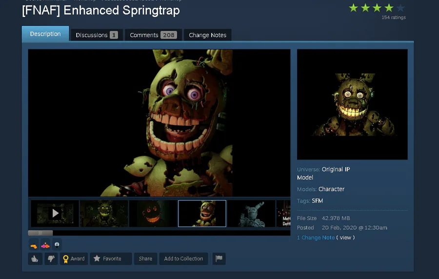Click the lightbulb award badge icon
Viewport: 439px width, 279px height.
57,245
